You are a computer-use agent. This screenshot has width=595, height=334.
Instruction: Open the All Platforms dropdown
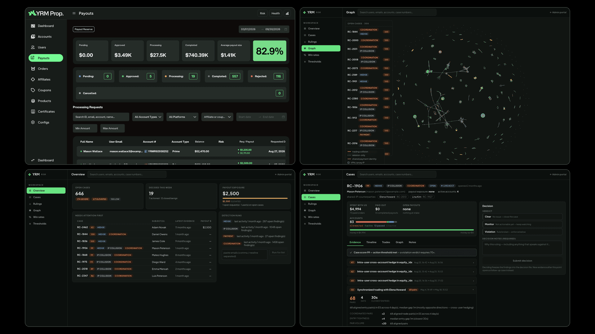(182, 117)
